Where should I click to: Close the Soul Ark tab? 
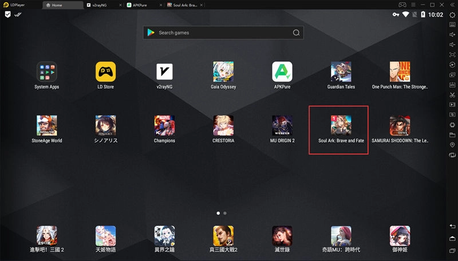(202, 5)
